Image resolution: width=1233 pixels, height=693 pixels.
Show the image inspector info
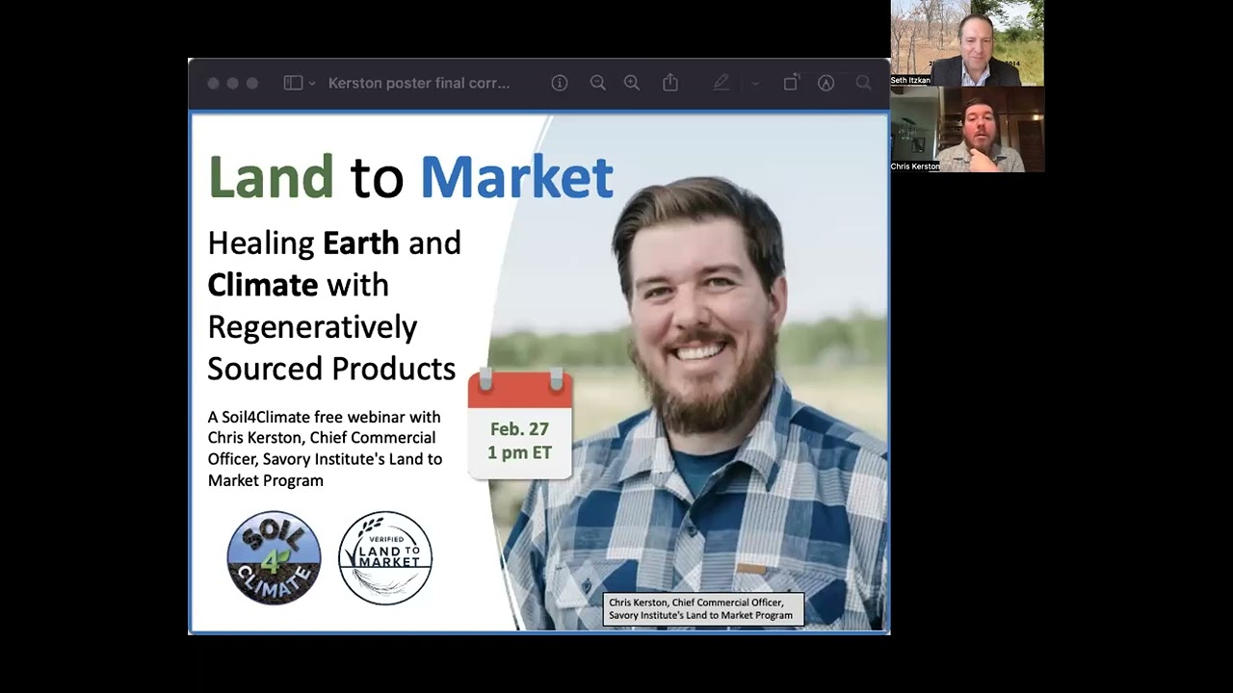coord(560,84)
